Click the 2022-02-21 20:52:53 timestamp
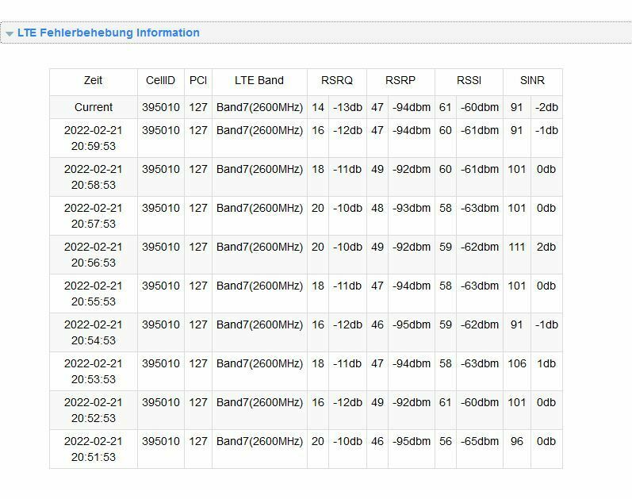This screenshot has width=632, height=499. pyautogui.click(x=93, y=410)
